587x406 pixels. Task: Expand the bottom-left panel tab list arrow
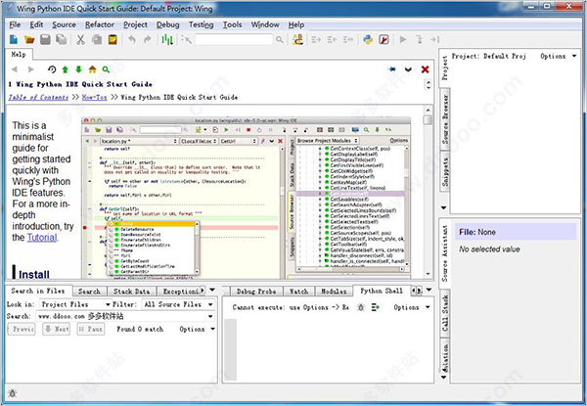pyautogui.click(x=212, y=291)
